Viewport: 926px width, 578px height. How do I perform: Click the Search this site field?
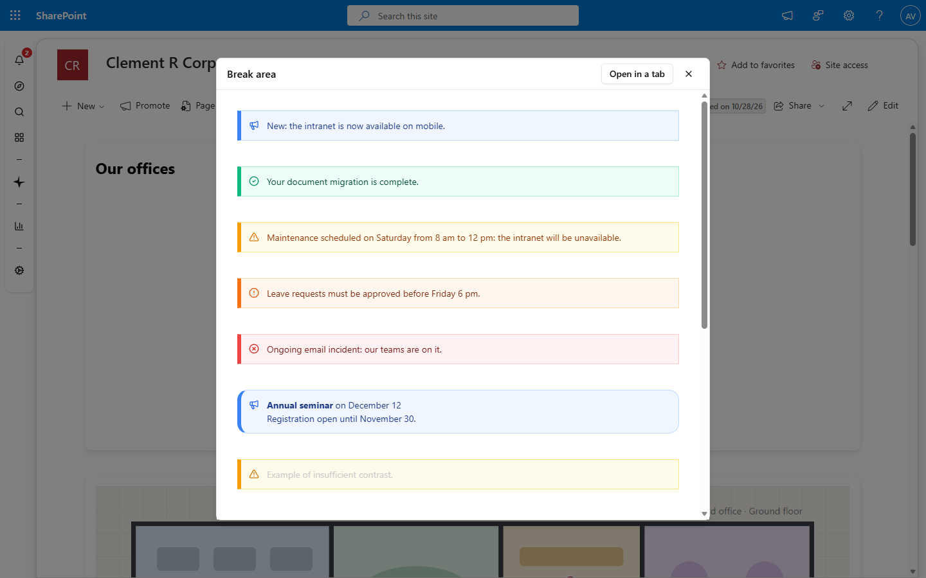463,15
